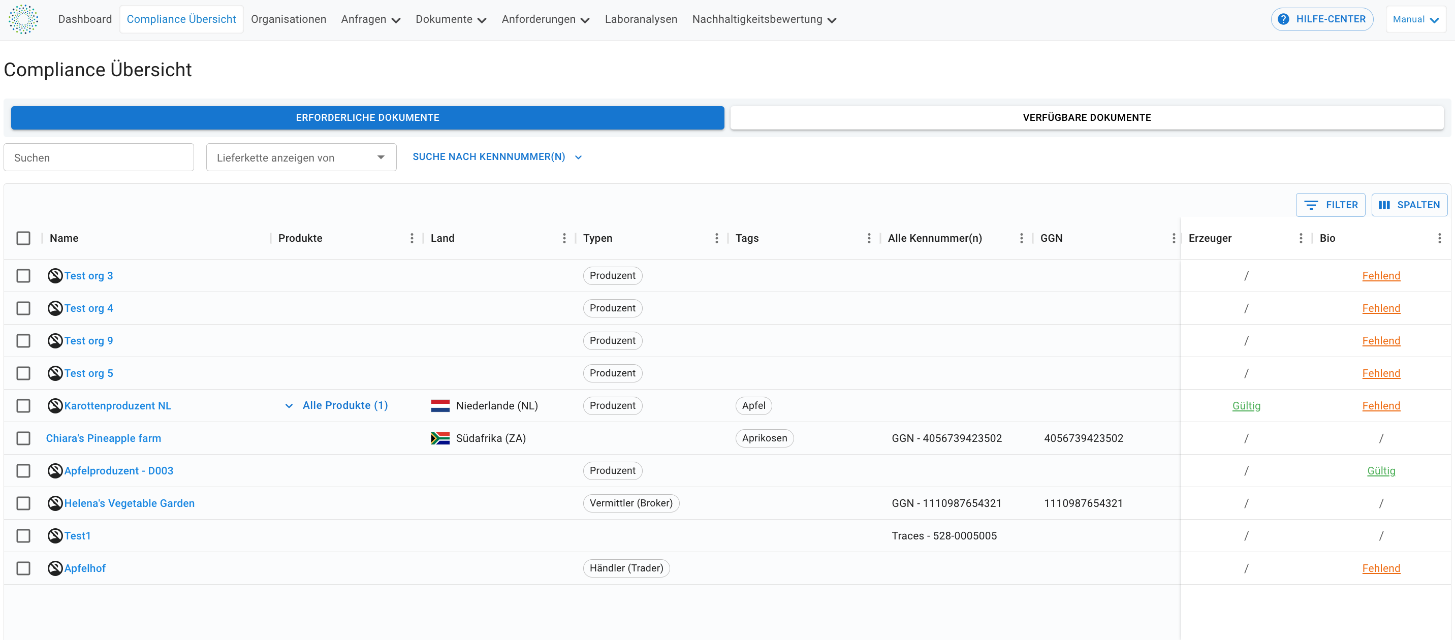The image size is (1455, 640).
Task: Switch to ERFORDERLICHE DOKUMENTE tab
Action: [x=367, y=117]
